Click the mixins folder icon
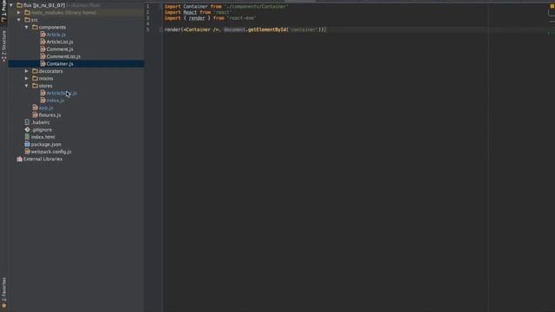The height and width of the screenshot is (312, 555). click(35, 78)
